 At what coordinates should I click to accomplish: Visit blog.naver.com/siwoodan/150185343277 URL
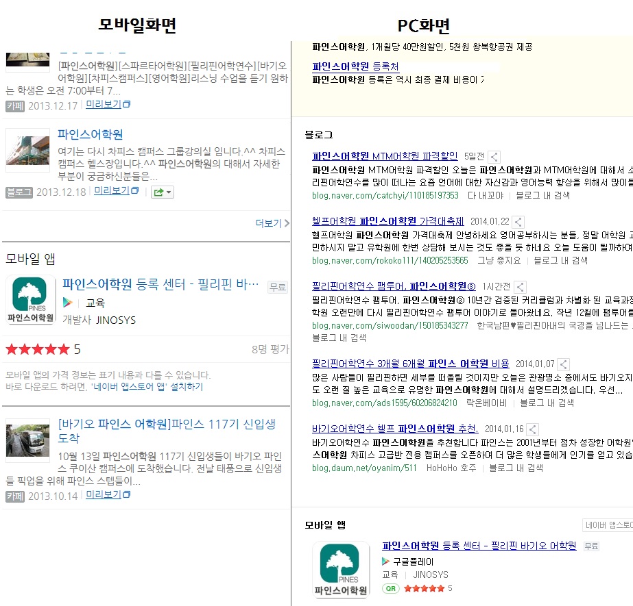[390, 325]
